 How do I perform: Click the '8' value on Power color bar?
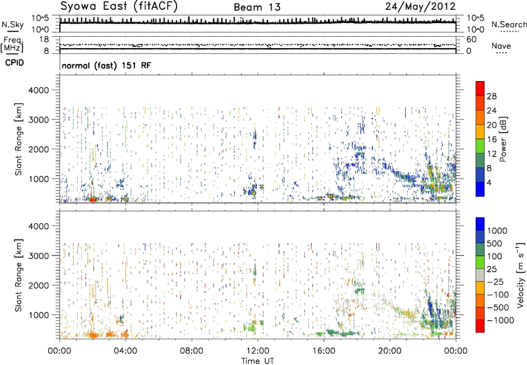489,168
